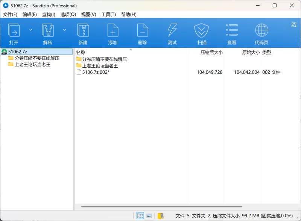Open the 帮助(H) menu
This screenshot has width=301, height=221.
click(129, 15)
